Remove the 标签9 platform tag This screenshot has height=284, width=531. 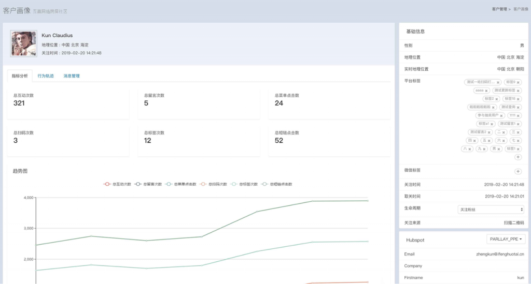click(518, 82)
